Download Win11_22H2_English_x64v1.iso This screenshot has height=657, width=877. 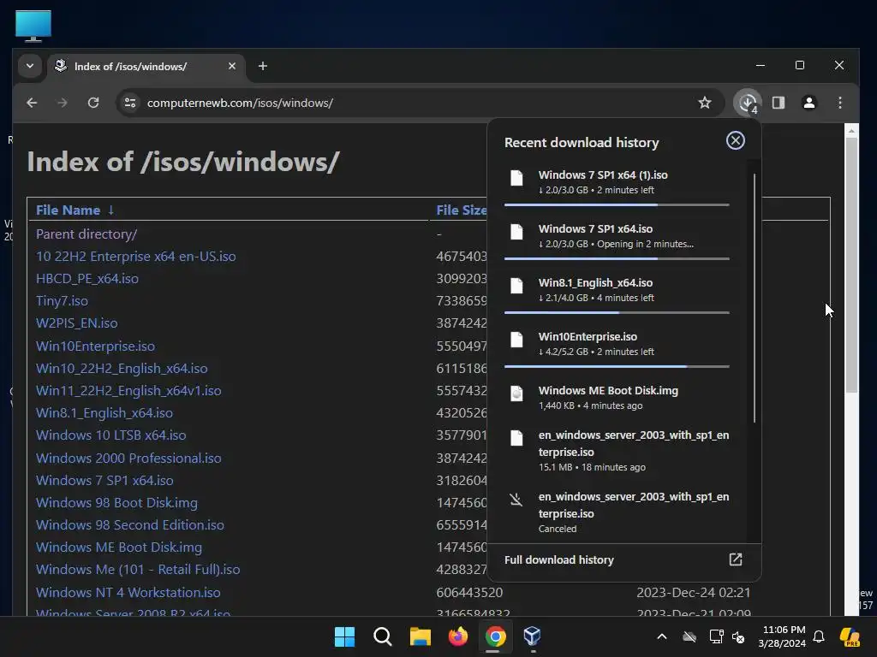point(128,391)
